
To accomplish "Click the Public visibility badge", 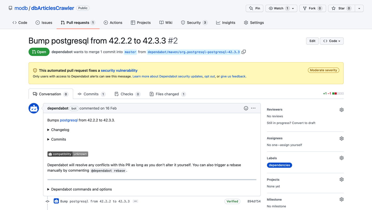I will click(83, 8).
